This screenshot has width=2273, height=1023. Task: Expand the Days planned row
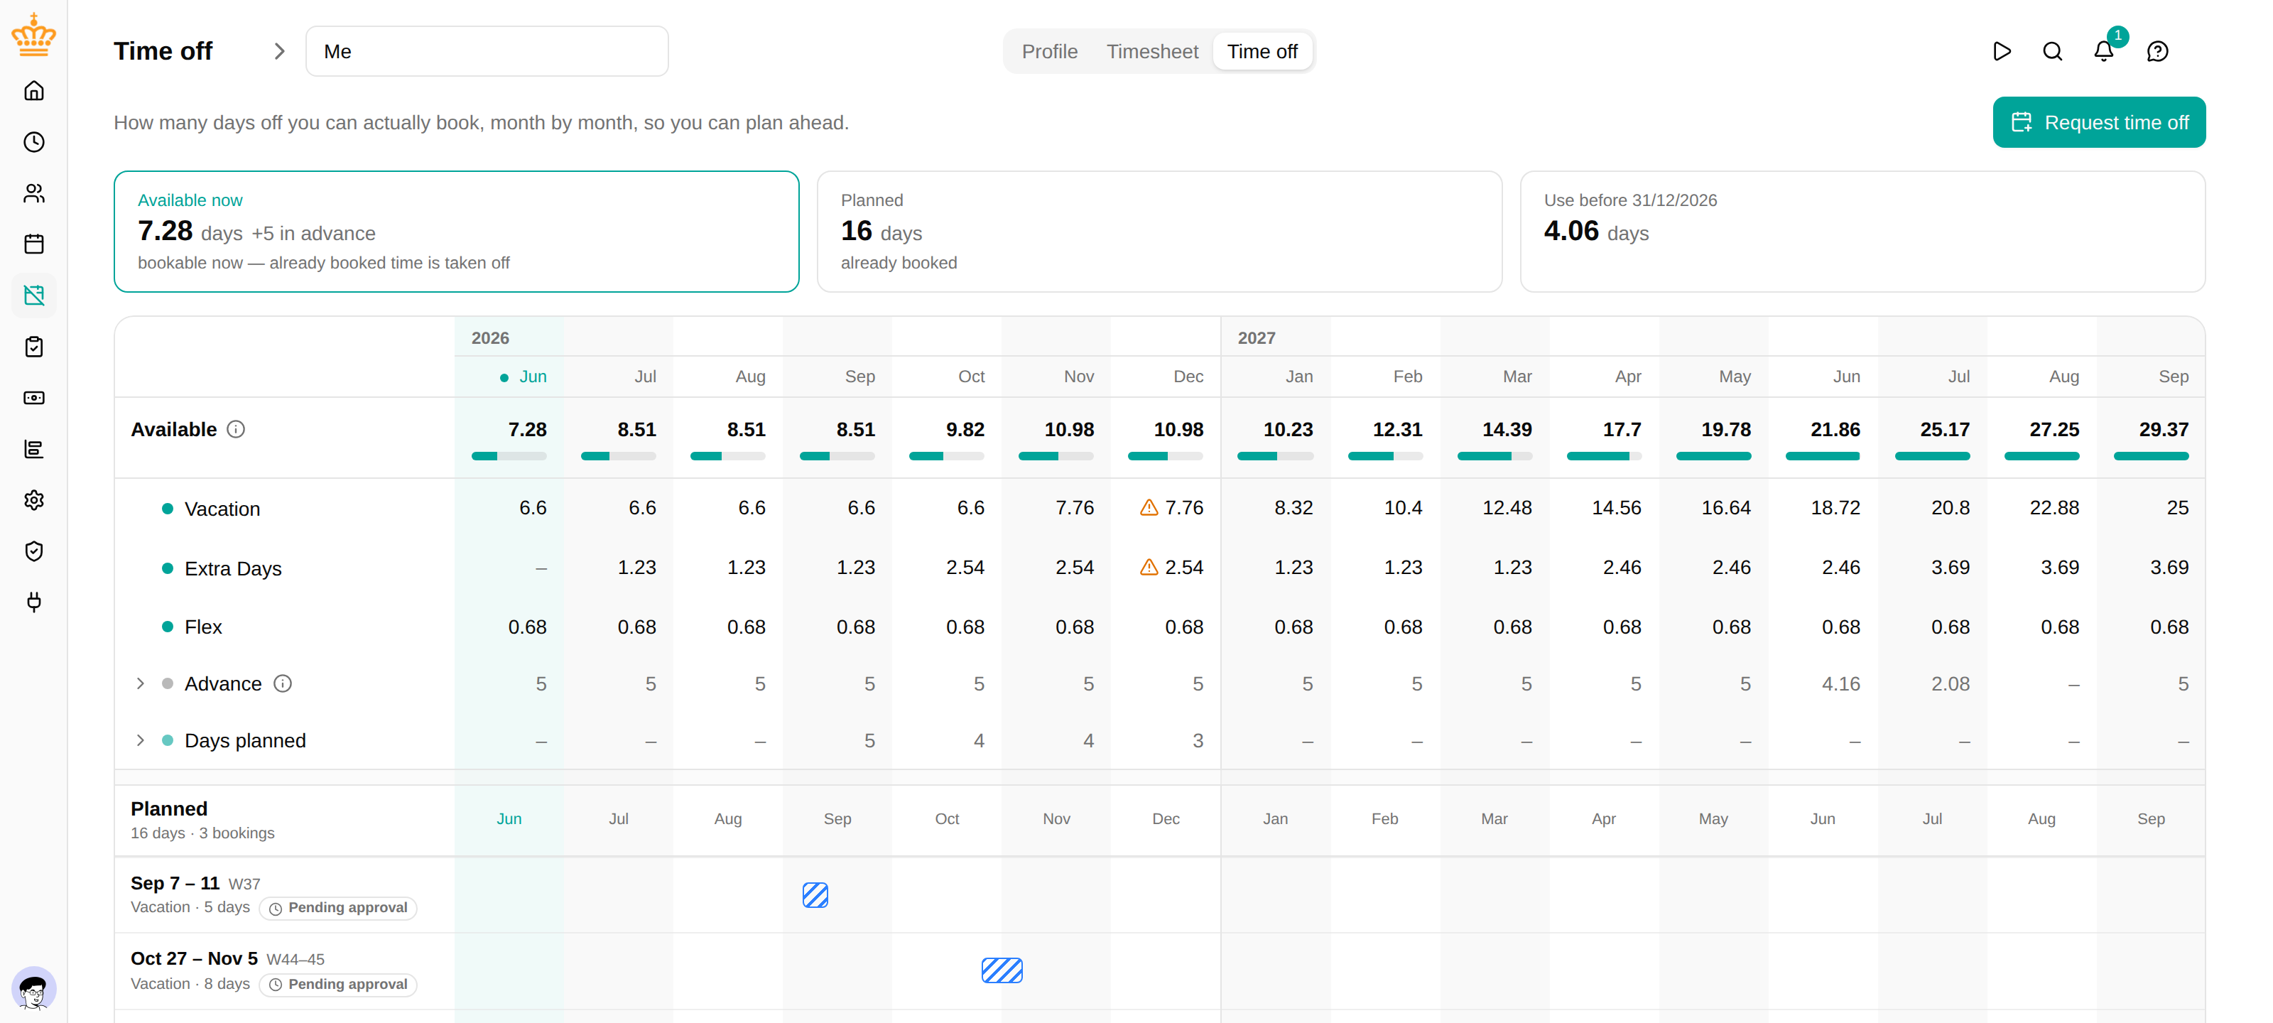click(x=141, y=740)
